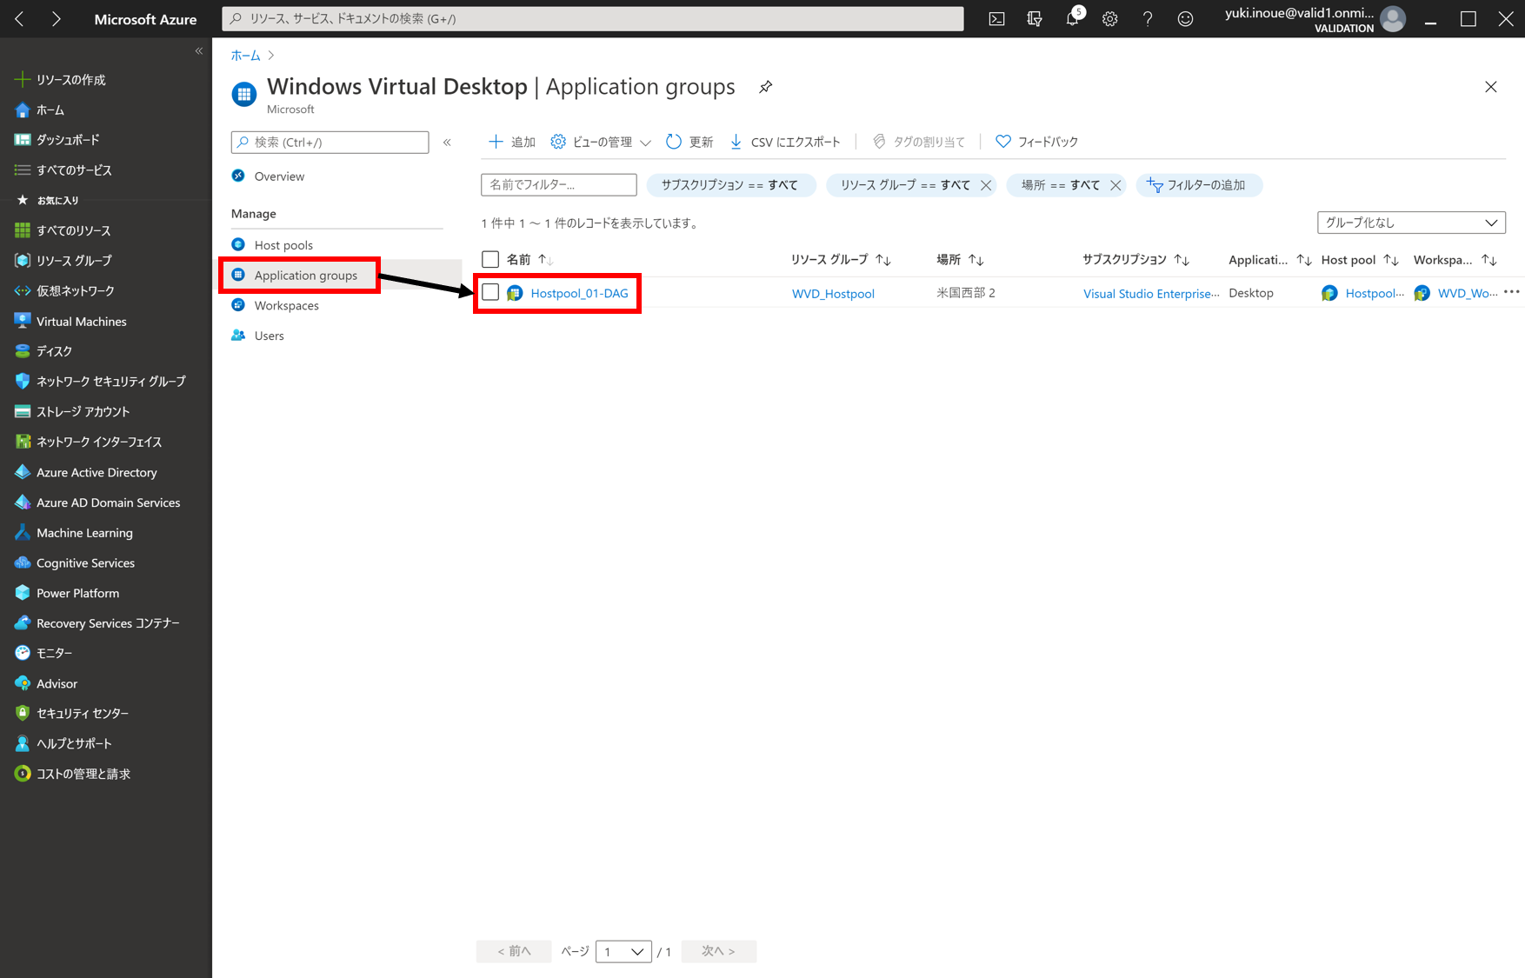Click the Feedback heart button
Viewport: 1525px width, 978px height.
pos(1037,142)
